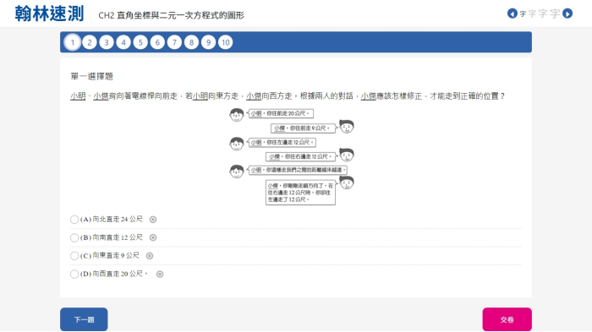The image size is (592, 332).
Task: Choose the largest 字 font size
Action: tap(555, 14)
